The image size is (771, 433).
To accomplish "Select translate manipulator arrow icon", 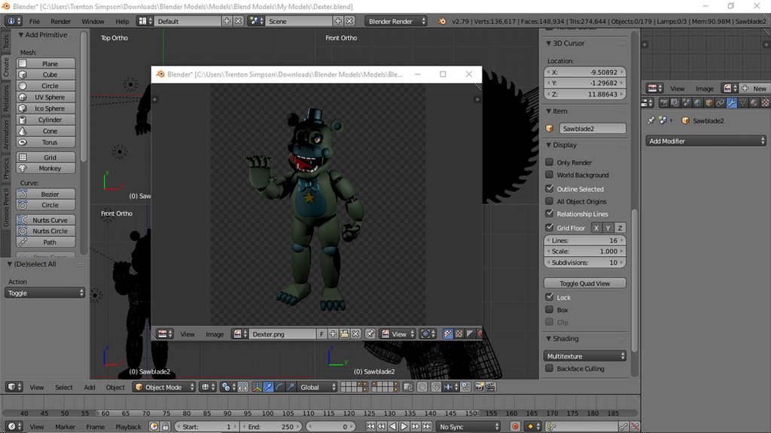I will tap(268, 387).
